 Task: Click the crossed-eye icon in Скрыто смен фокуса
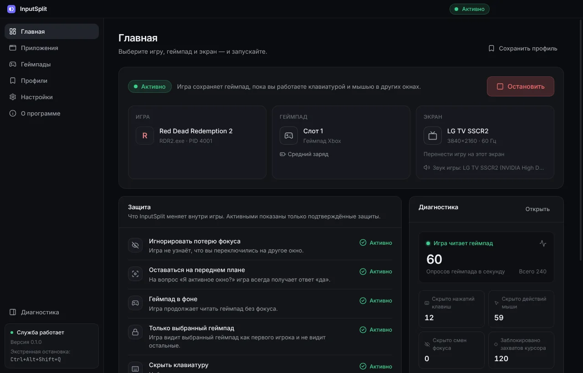tap(427, 344)
